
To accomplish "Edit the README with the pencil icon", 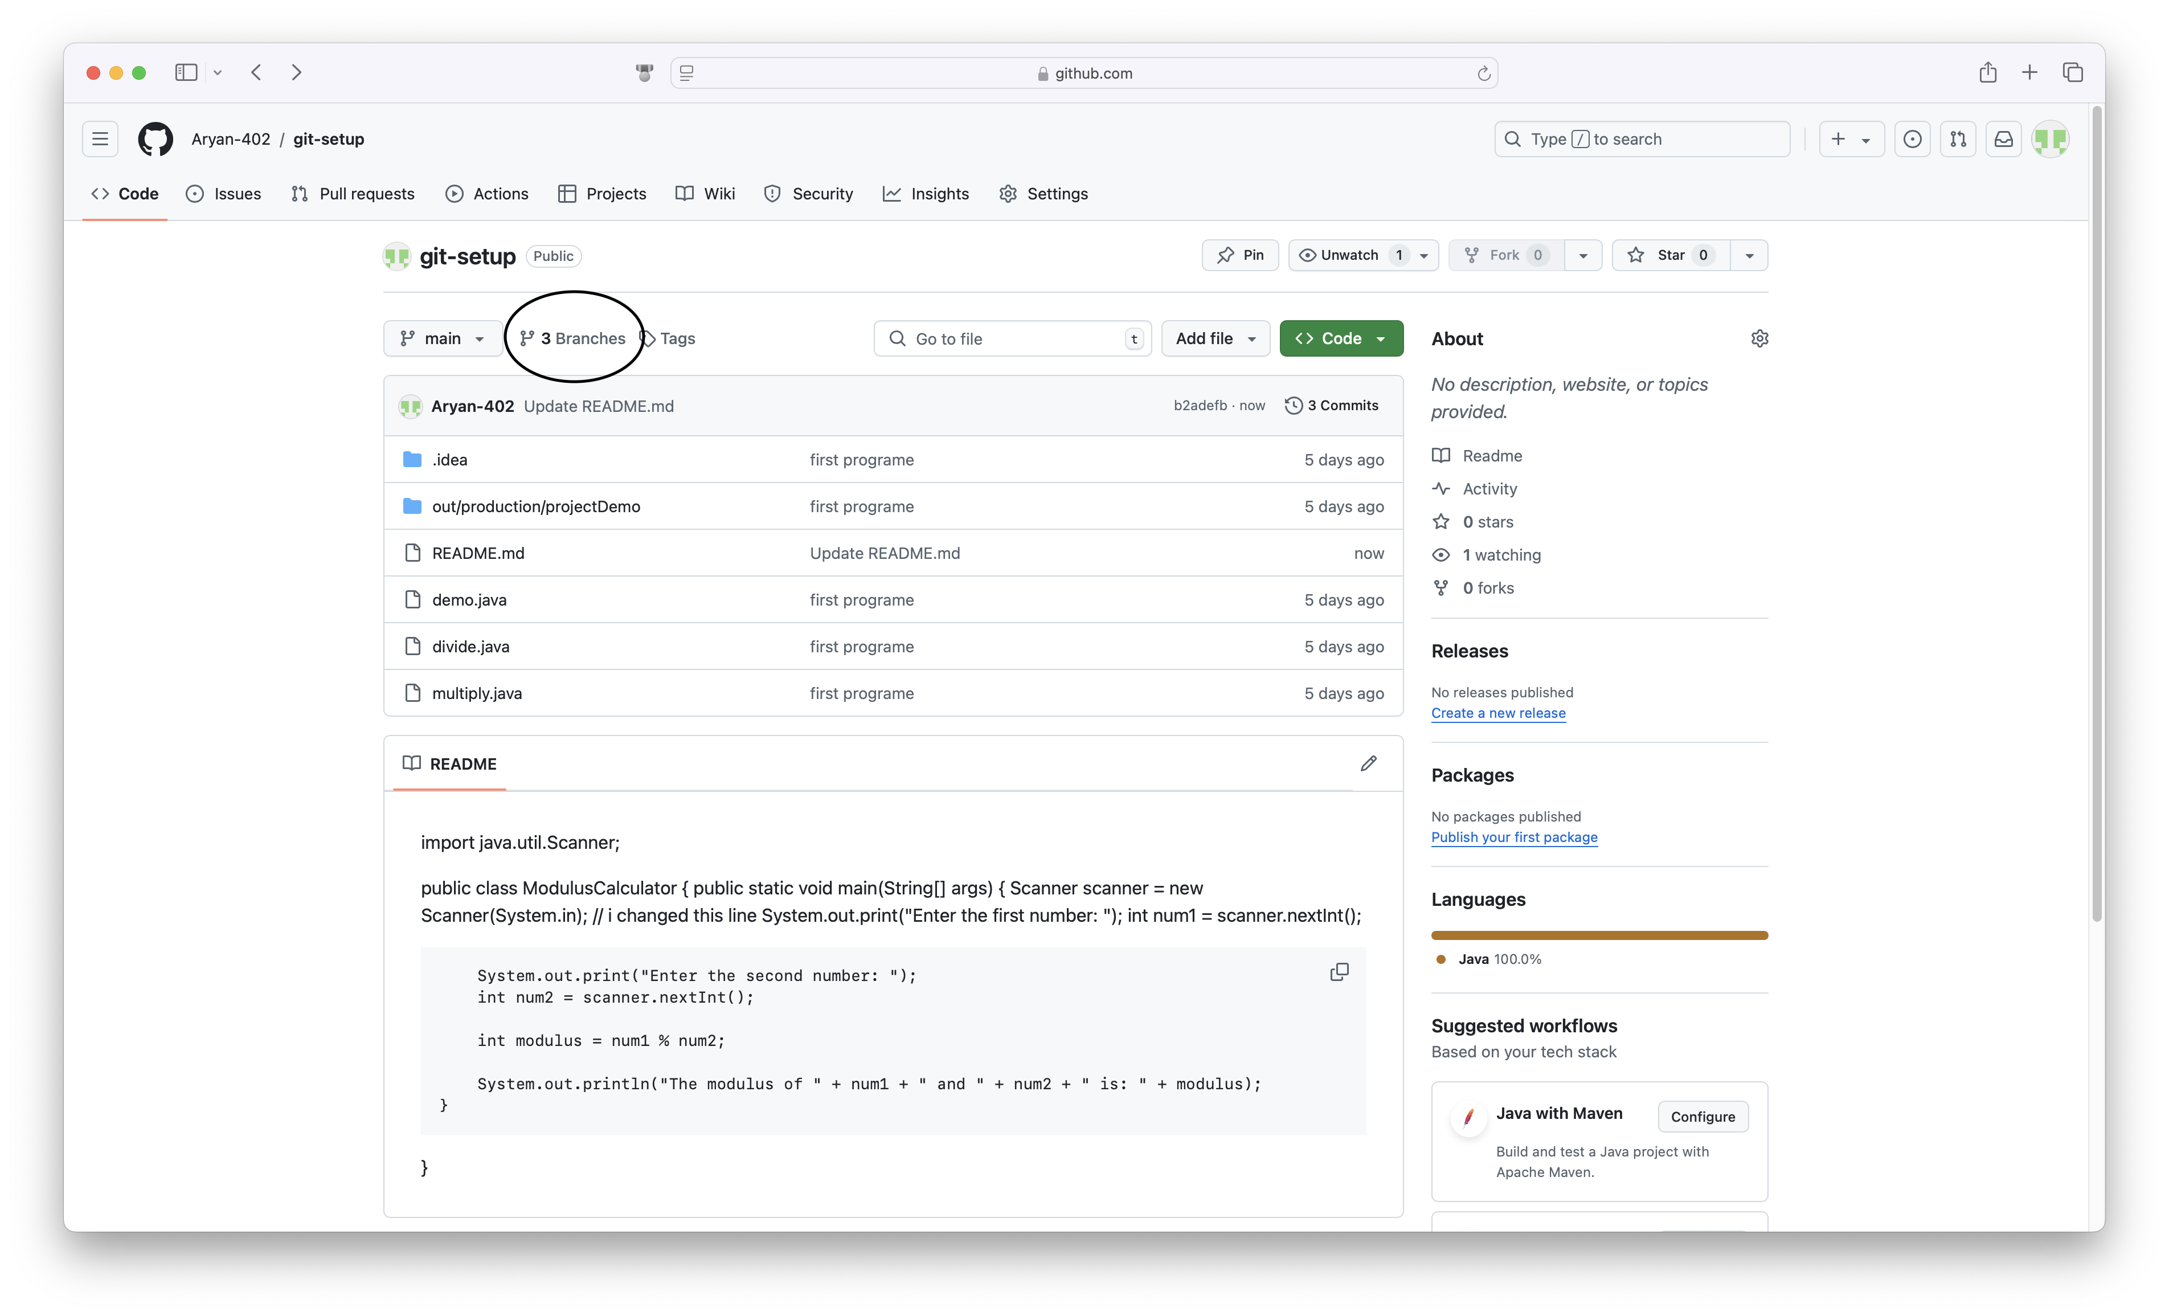I will pos(1368,763).
